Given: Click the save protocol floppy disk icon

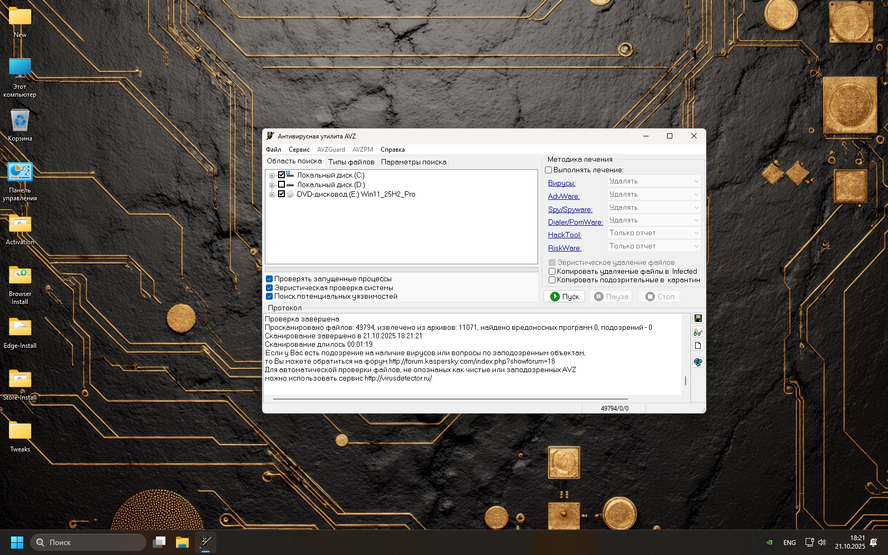Looking at the screenshot, I should 698,318.
